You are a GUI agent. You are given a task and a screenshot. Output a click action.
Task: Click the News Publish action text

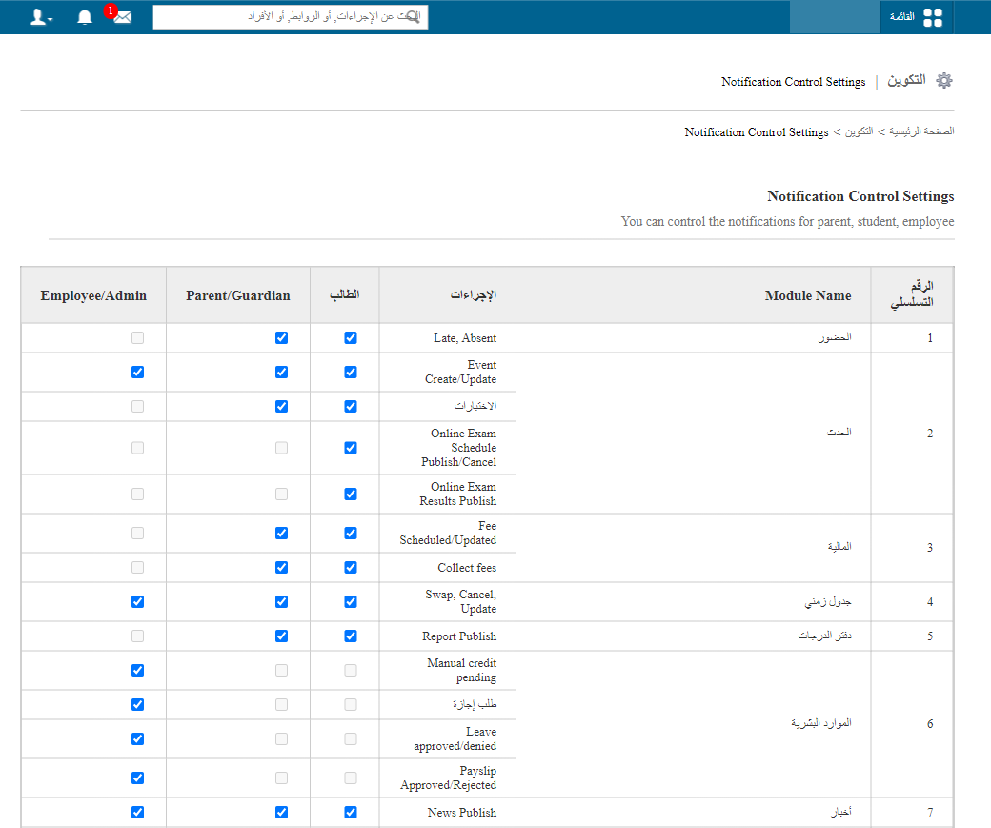(x=462, y=812)
